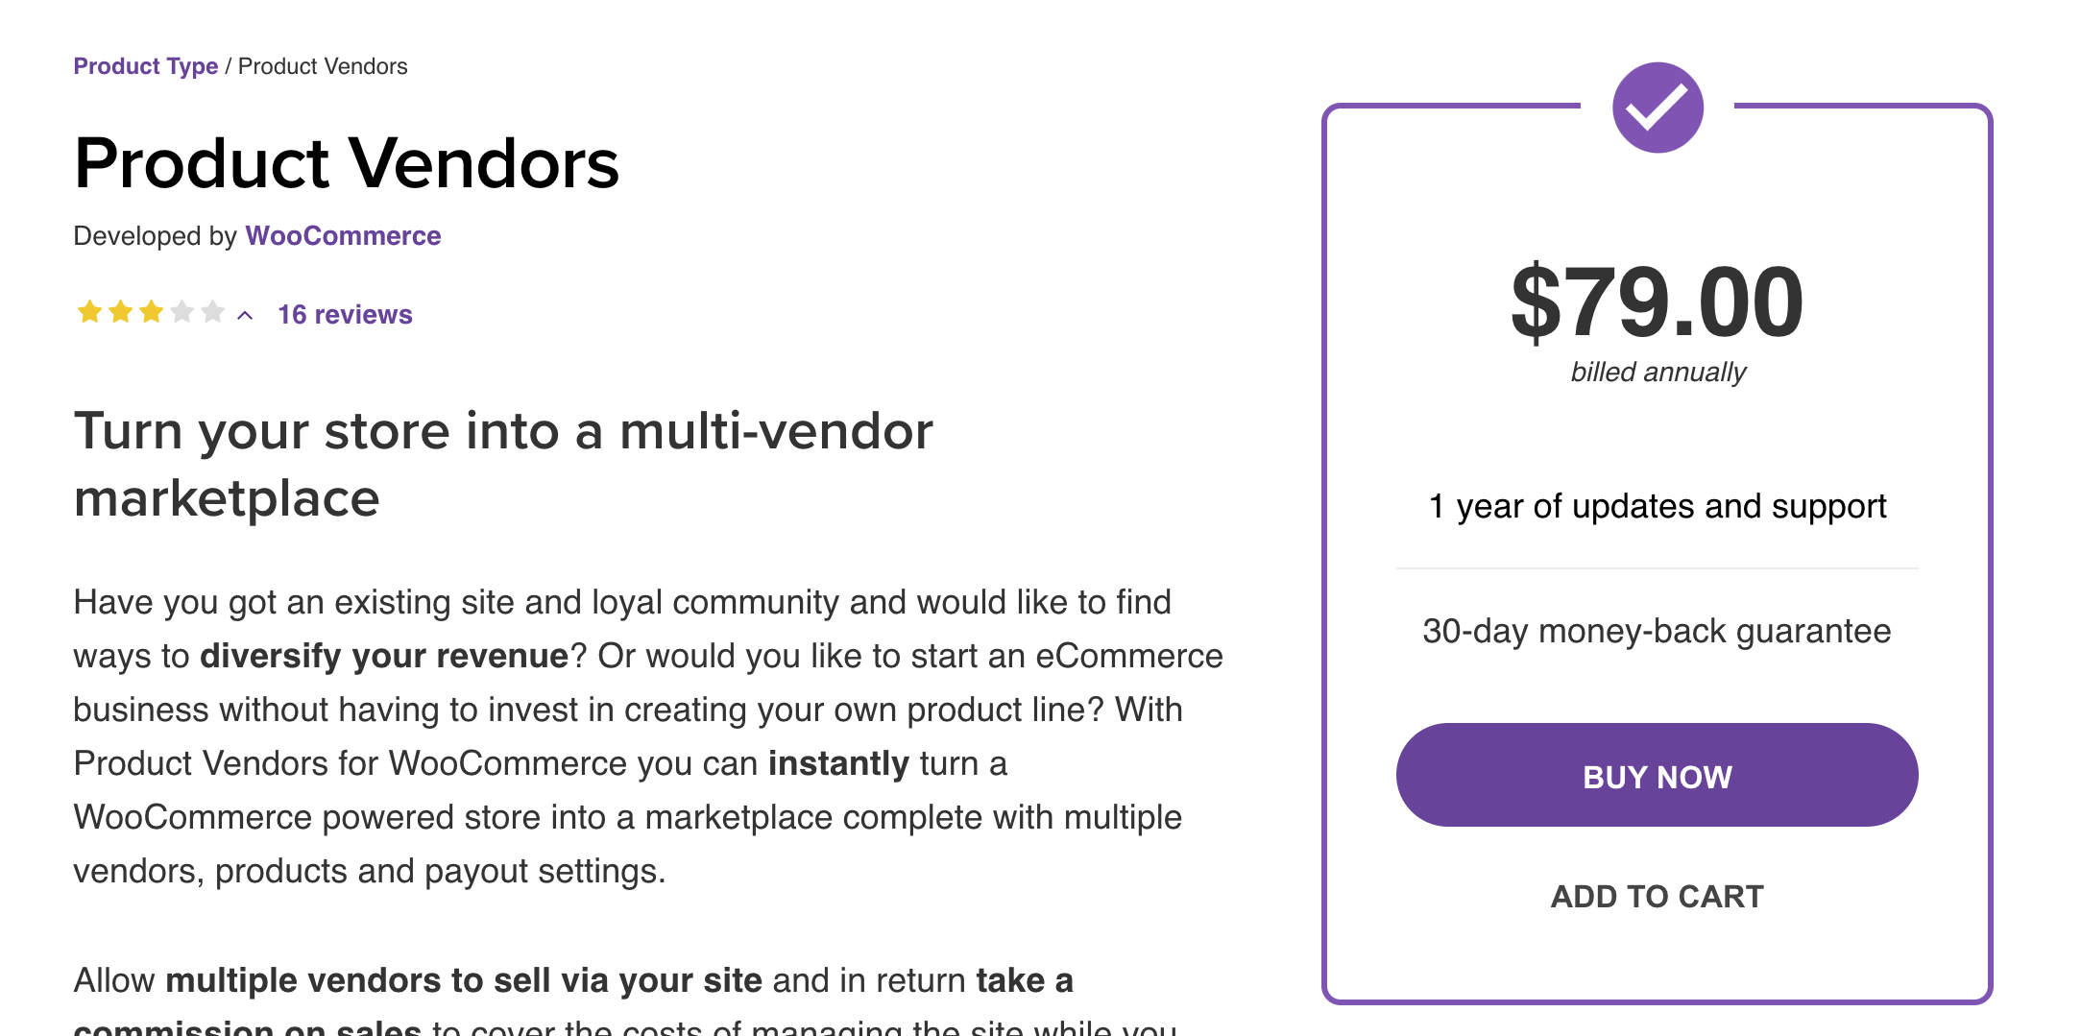Image resolution: width=2081 pixels, height=1036 pixels.
Task: Click the Product Vendors page title
Action: point(347,163)
